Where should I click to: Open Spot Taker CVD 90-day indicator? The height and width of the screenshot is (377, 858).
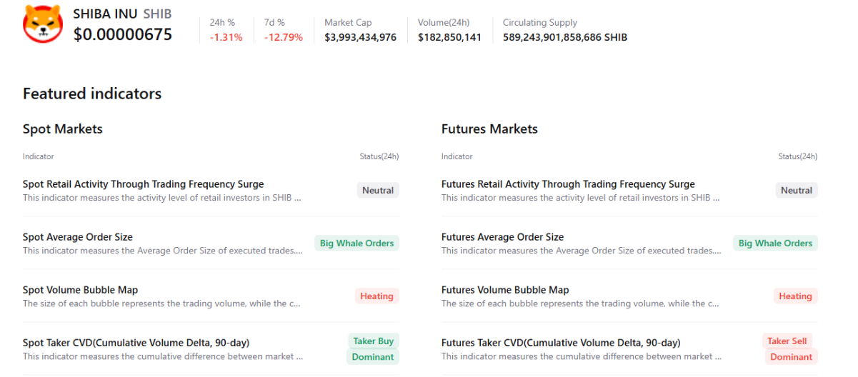click(136, 343)
